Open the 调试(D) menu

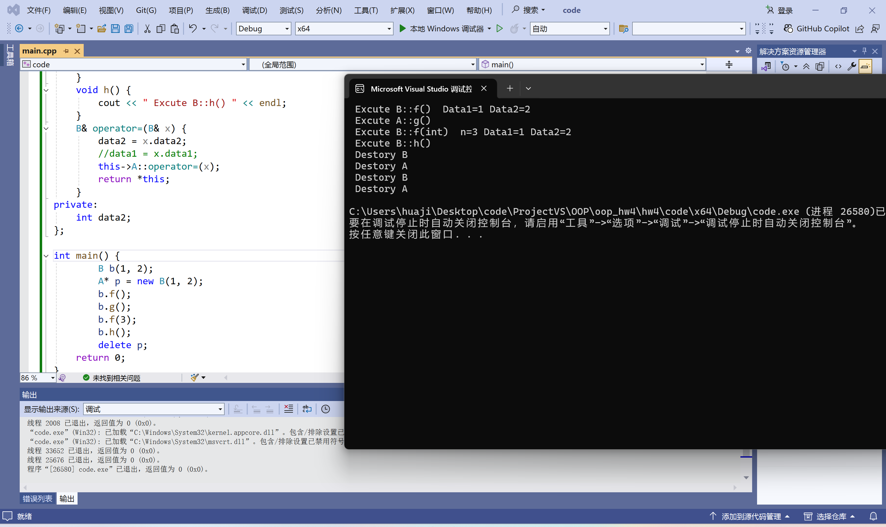coord(254,10)
